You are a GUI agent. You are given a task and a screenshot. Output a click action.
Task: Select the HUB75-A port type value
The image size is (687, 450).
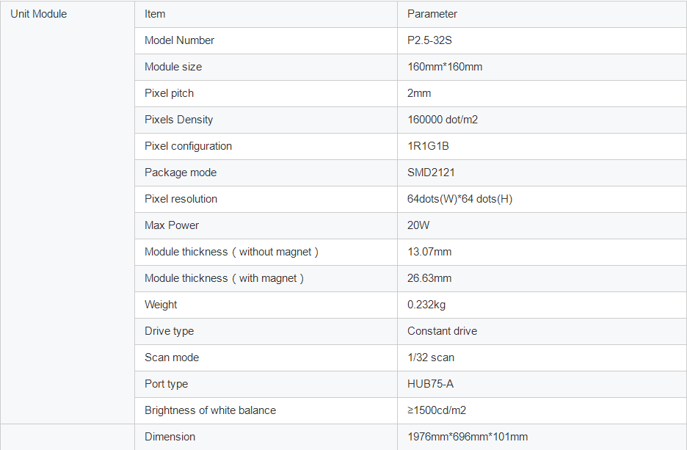430,384
